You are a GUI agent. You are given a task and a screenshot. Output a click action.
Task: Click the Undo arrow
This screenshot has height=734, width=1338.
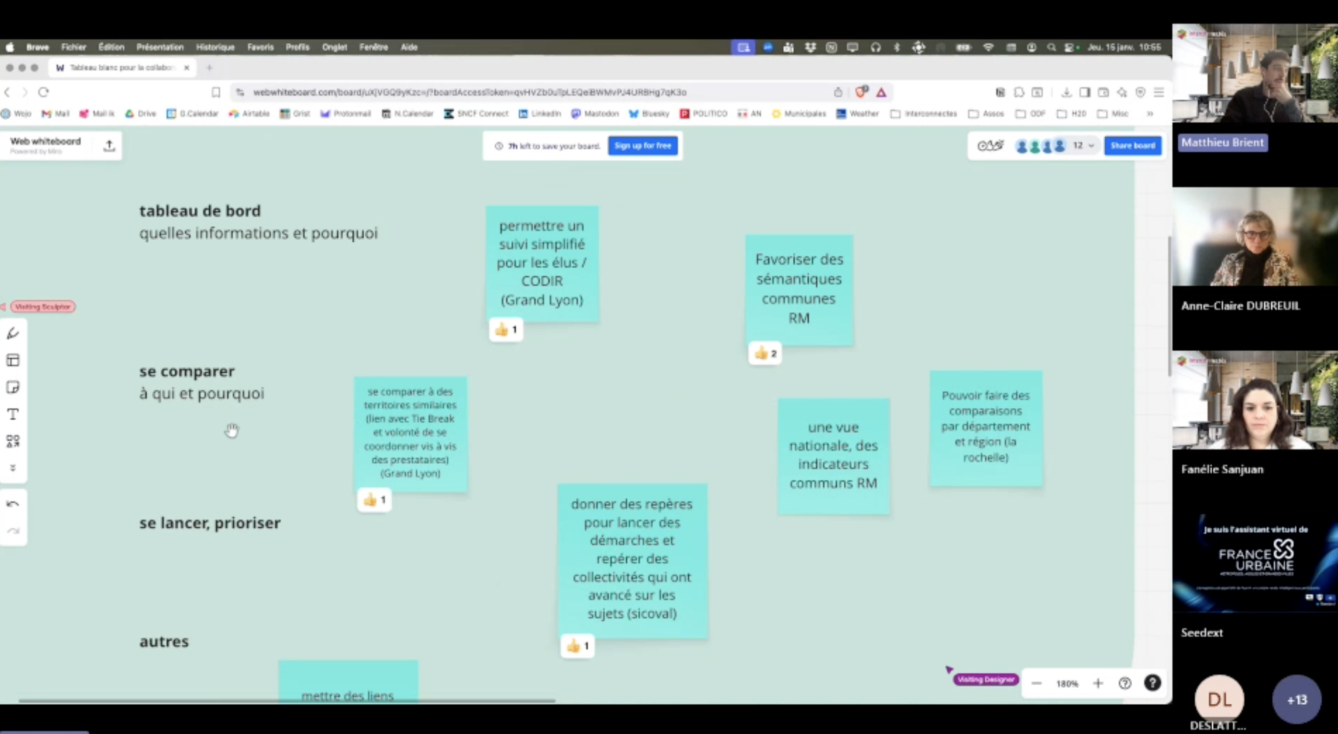click(13, 504)
